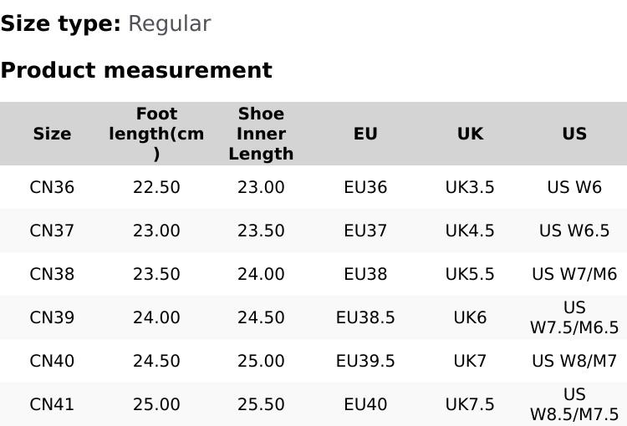The width and height of the screenshot is (627, 426).
Task: Click the Shoe Inner Length header
Action: coord(261,134)
